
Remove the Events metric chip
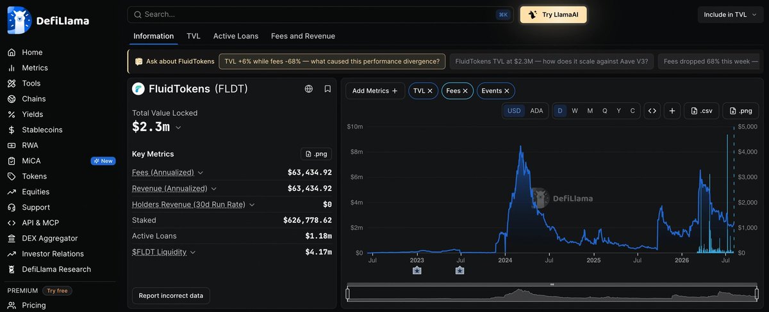[507, 91]
